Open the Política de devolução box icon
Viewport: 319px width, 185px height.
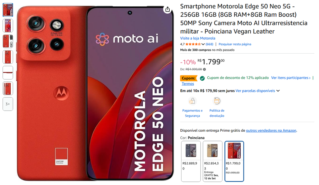coord(217,101)
